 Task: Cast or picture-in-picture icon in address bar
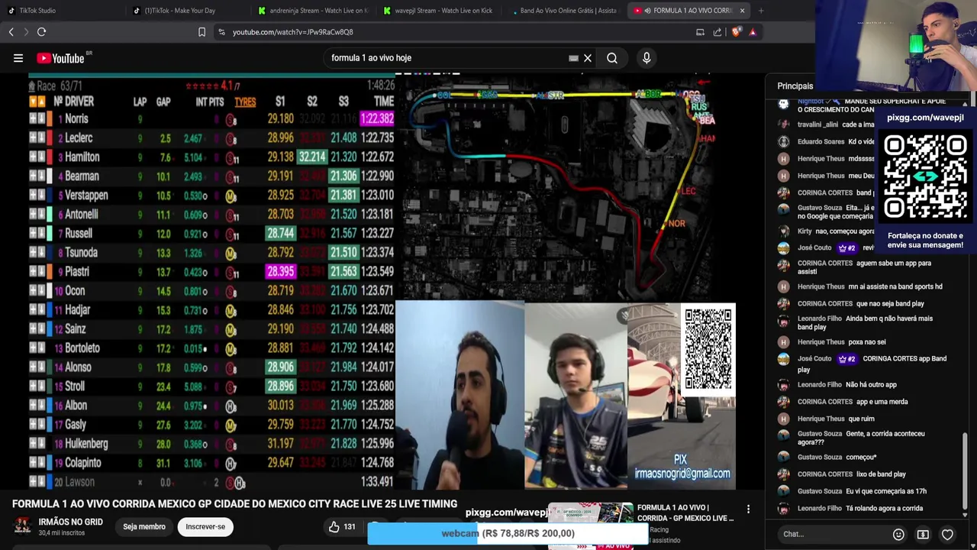700,32
